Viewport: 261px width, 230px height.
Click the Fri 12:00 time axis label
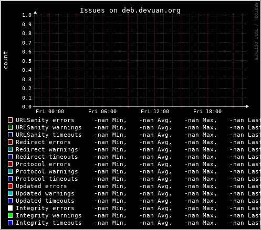[155, 112]
